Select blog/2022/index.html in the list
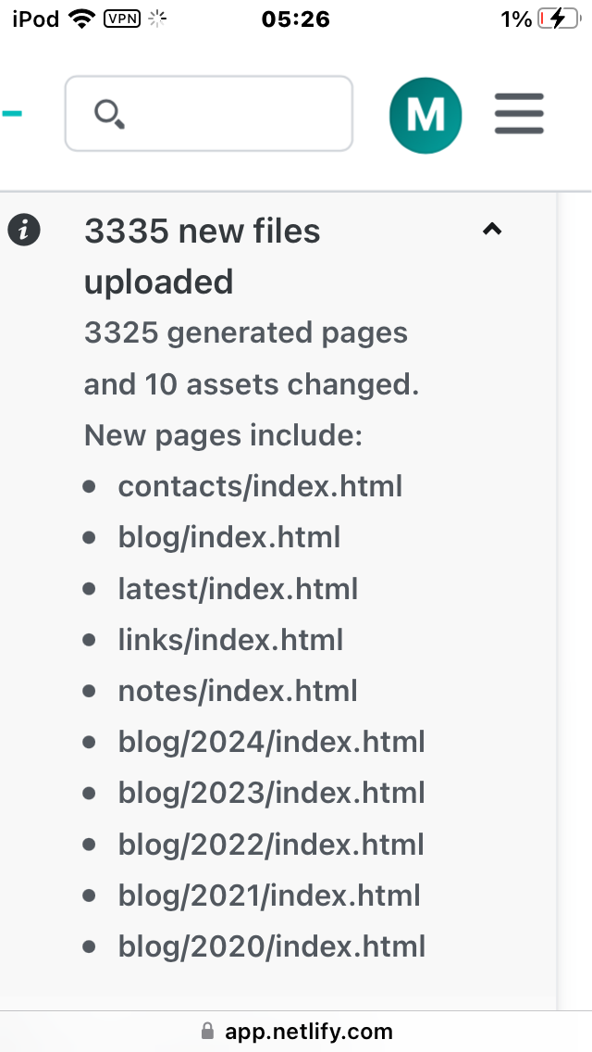Image resolution: width=592 pixels, height=1052 pixels. pyautogui.click(x=271, y=845)
